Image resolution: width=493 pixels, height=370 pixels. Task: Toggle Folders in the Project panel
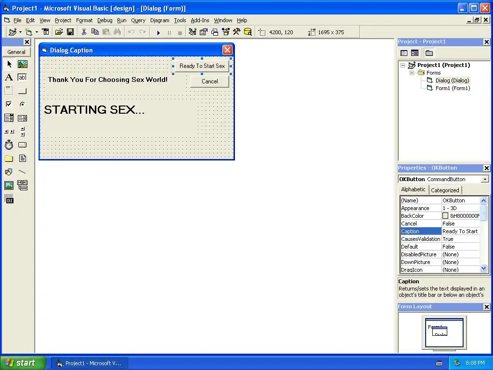429,53
